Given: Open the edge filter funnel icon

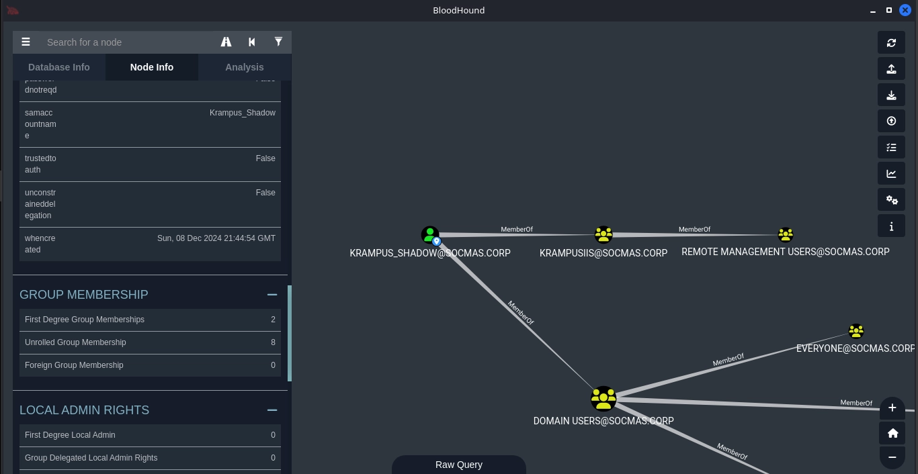Looking at the screenshot, I should coord(278,42).
